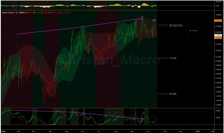Click the Feb label beside 2026 on time axis
Screen dimensions: 224x133
(18, 131)
